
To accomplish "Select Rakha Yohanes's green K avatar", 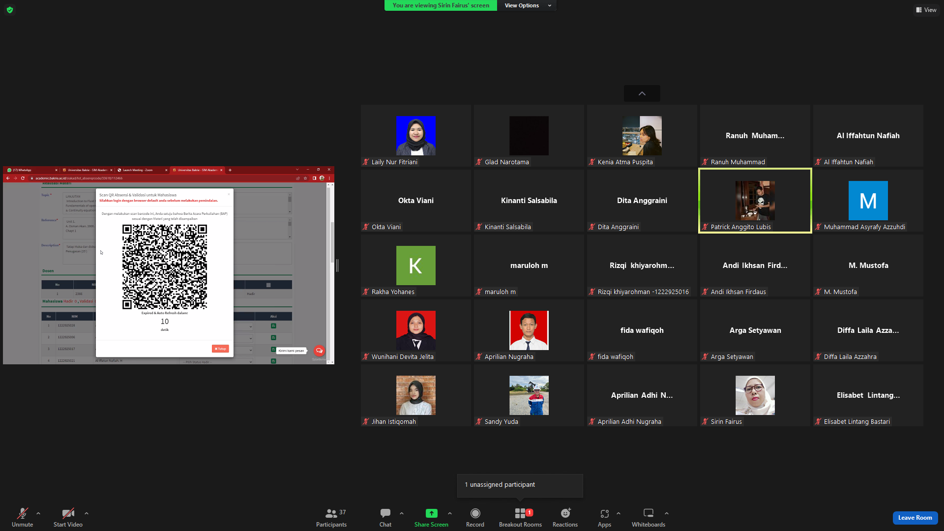I will coord(416,265).
